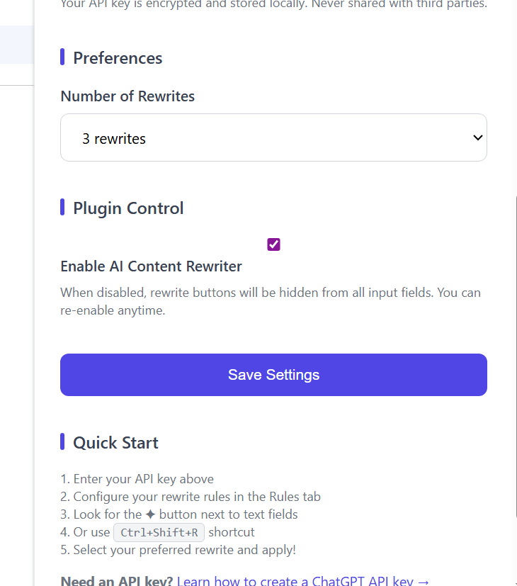Screen dimensions: 517x586
Task: Select the Quick Start section heading
Action: [115, 443]
